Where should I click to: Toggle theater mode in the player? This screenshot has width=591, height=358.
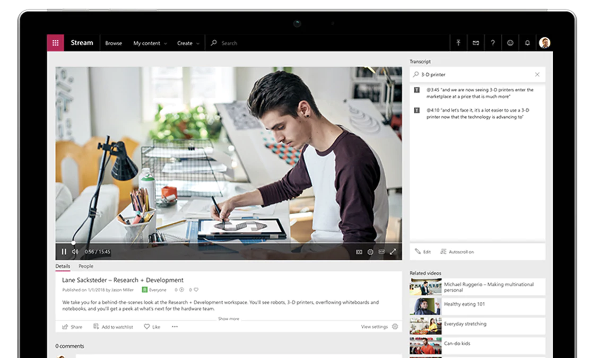381,252
